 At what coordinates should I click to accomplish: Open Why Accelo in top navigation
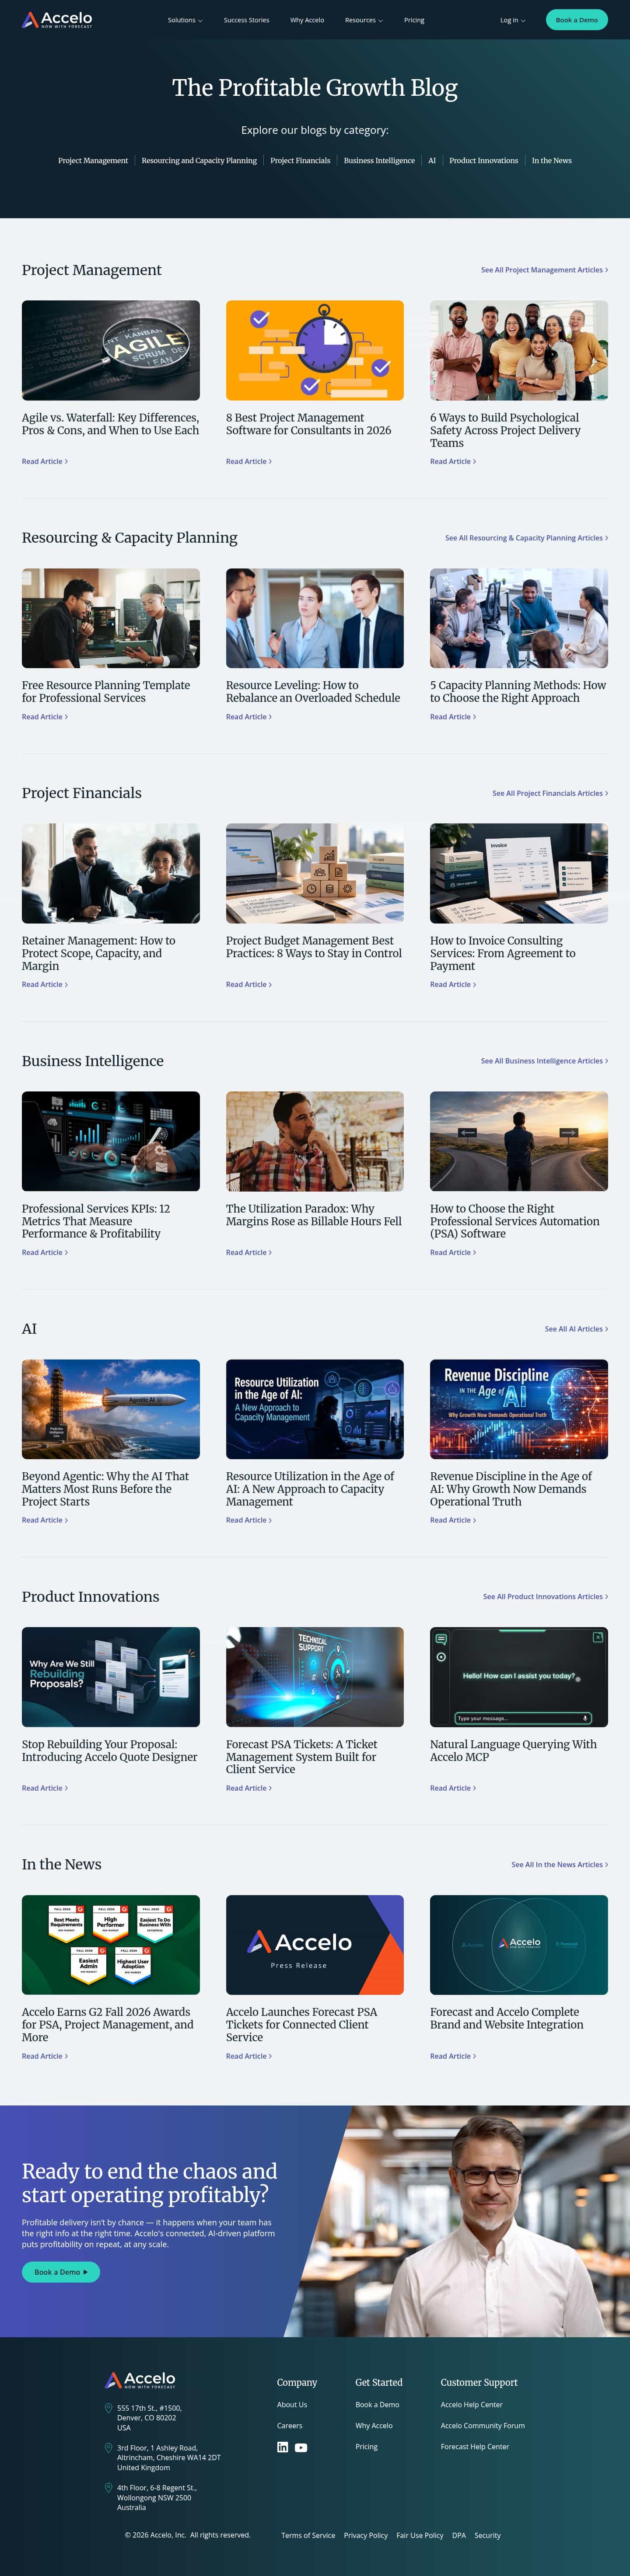click(307, 20)
